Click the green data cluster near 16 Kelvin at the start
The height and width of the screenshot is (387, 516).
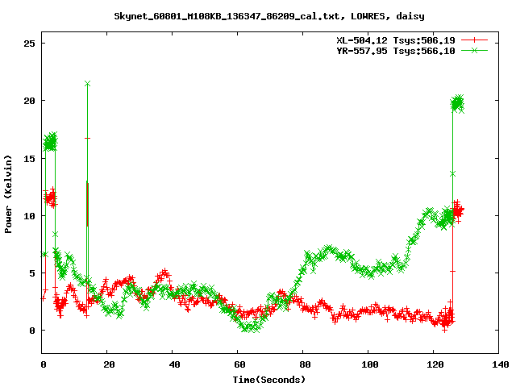pyautogui.click(x=50, y=142)
